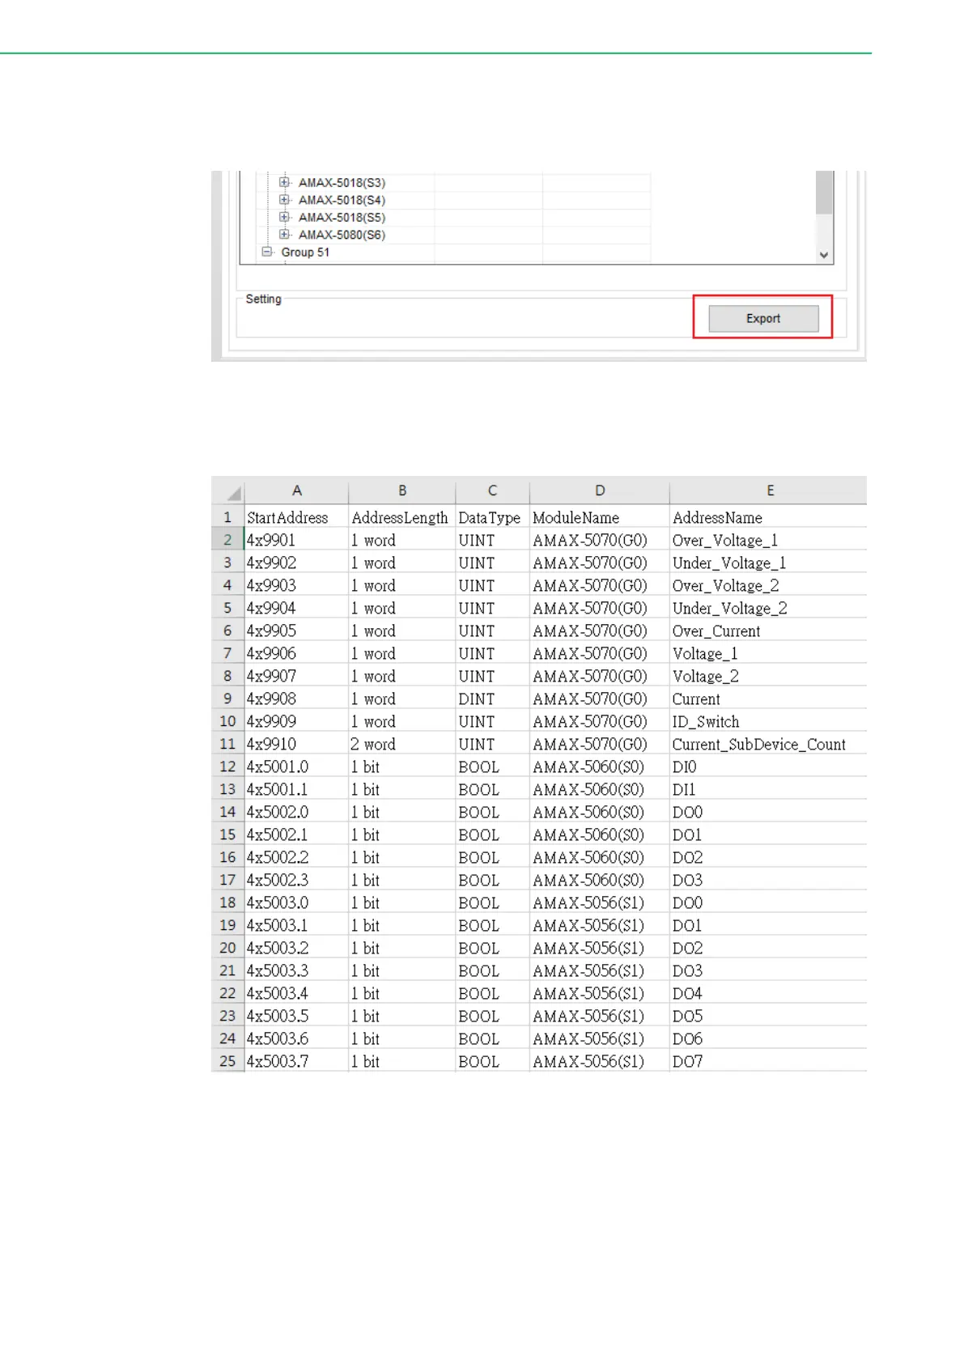The image size is (964, 1363).
Task: Click the scrollbar down arrow
Action: pyautogui.click(x=823, y=255)
